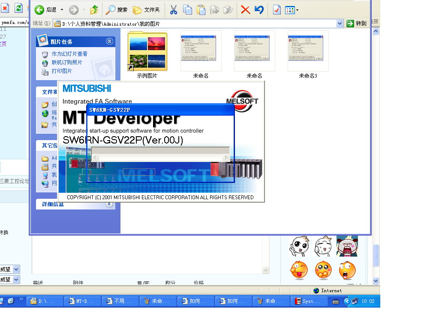439x329 pixels.
Task: Click the blue Undo arrow icon
Action: click(x=259, y=10)
